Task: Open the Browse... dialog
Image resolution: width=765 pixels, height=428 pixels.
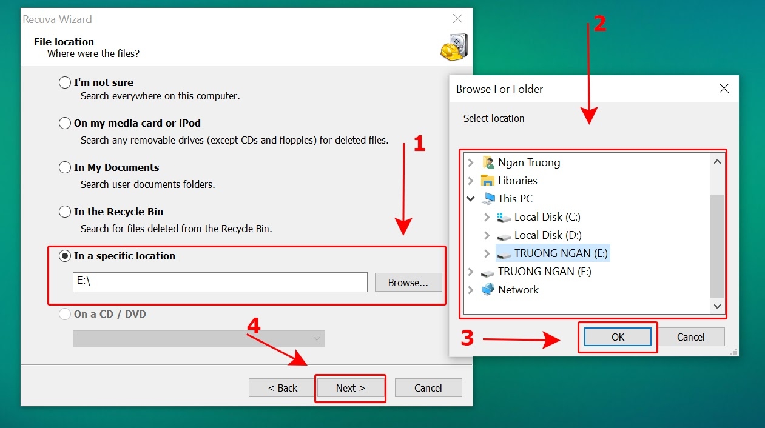Action: click(x=408, y=282)
